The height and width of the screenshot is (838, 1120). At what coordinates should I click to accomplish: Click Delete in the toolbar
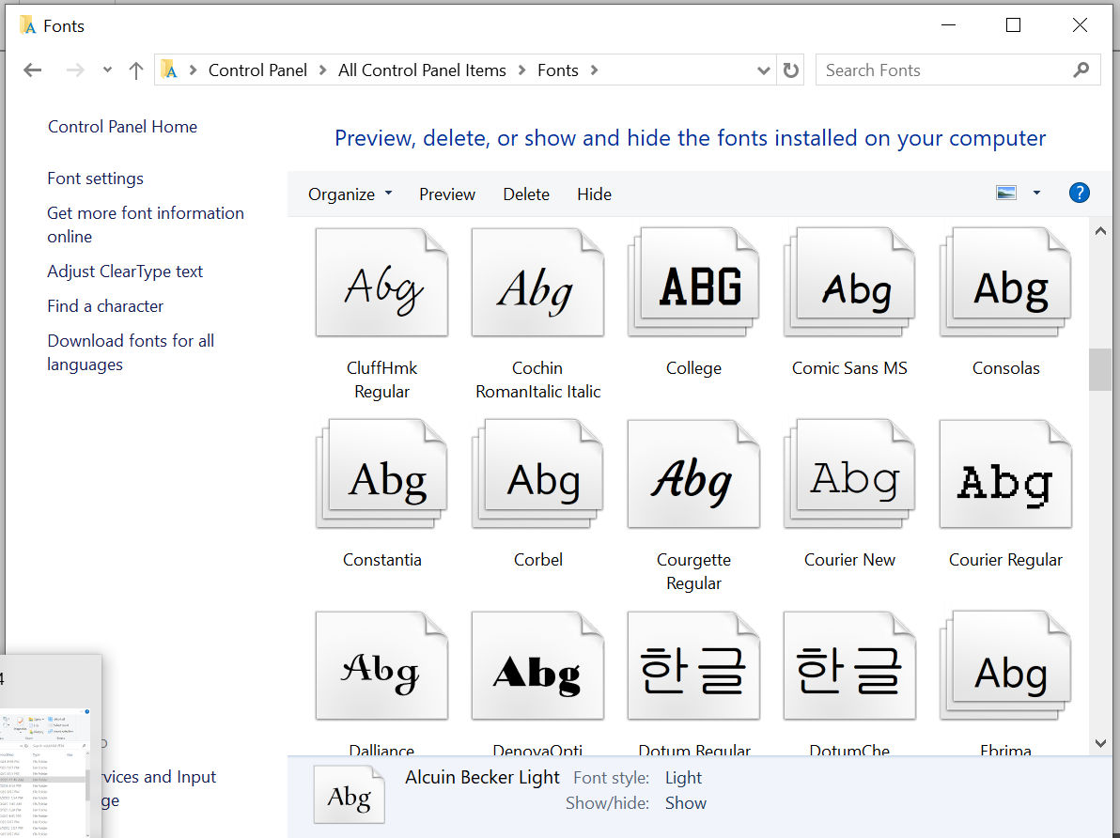pyautogui.click(x=526, y=194)
